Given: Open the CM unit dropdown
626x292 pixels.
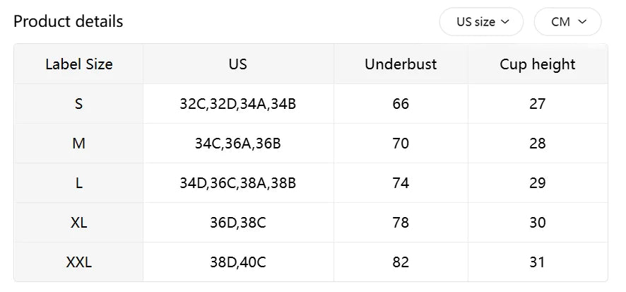Looking at the screenshot, I should click(x=567, y=22).
